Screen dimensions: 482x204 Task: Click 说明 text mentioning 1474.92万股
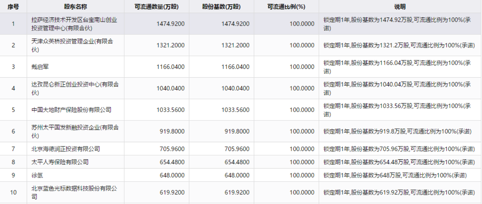point(397,24)
